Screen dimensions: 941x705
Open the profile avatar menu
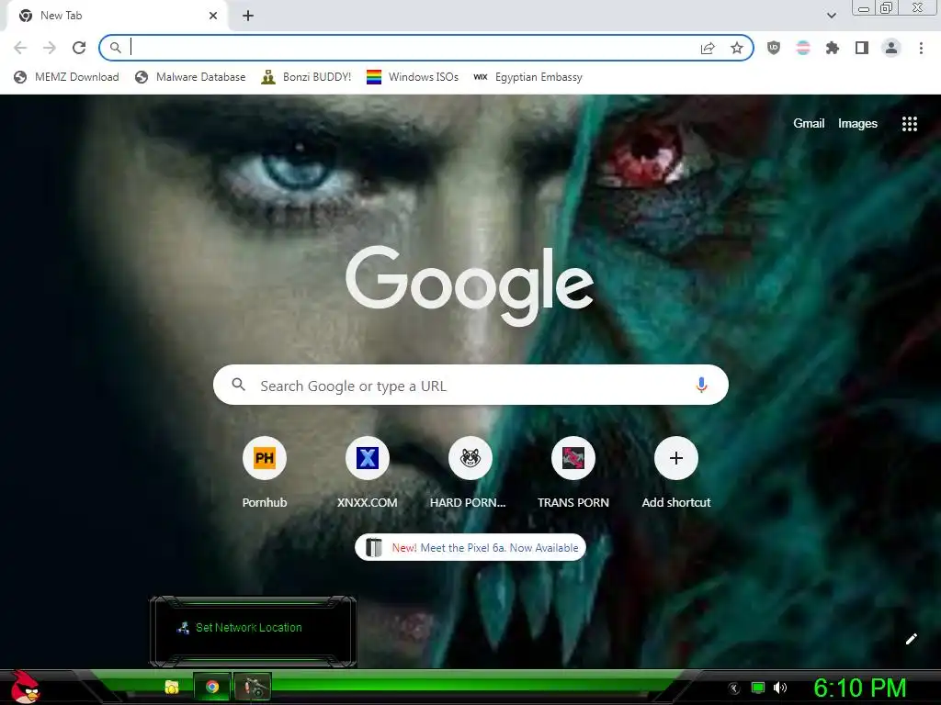[891, 48]
